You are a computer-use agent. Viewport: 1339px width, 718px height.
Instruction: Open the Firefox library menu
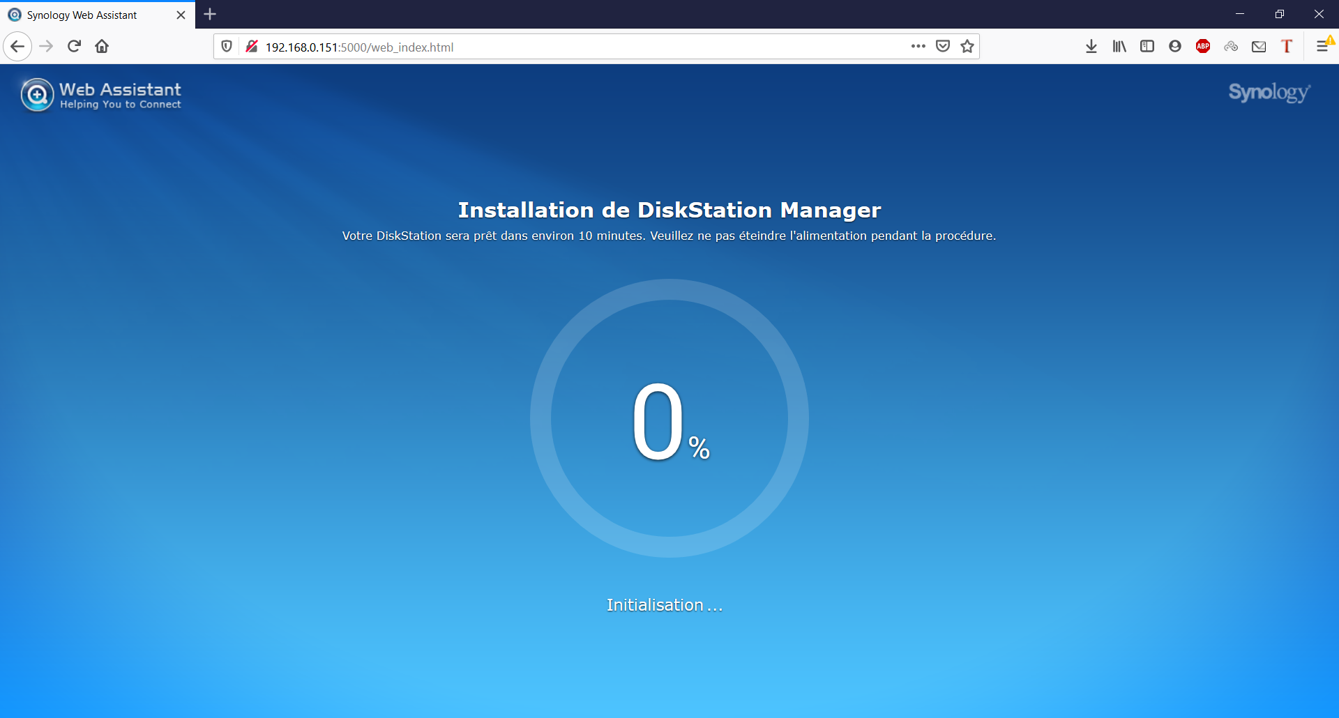click(1119, 47)
